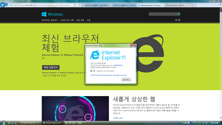Open the 'Windows 살펴보기' menu

pos(50,20)
